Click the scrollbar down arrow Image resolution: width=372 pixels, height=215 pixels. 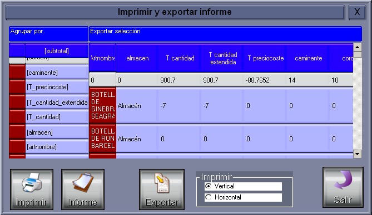(358, 154)
